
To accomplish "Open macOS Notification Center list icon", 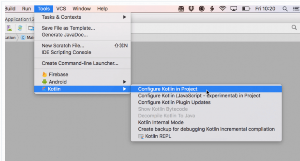I will click(296, 9).
